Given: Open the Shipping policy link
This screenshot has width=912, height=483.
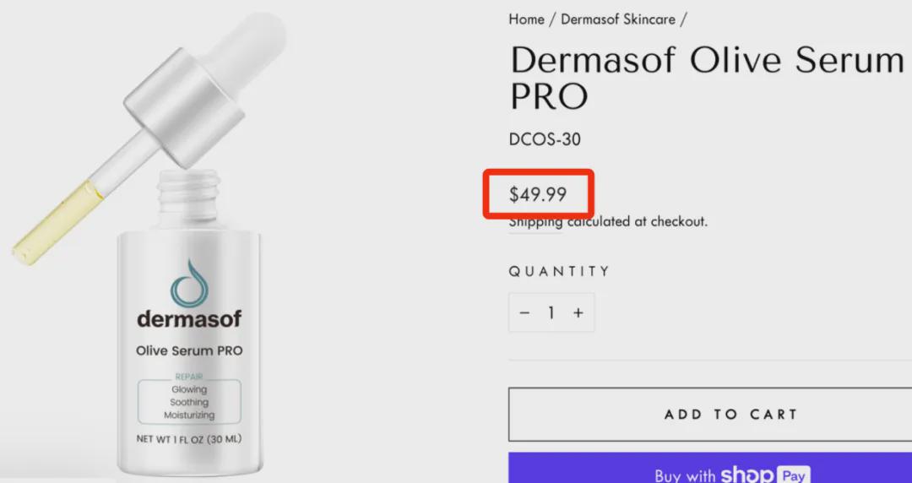Looking at the screenshot, I should pyautogui.click(x=535, y=222).
